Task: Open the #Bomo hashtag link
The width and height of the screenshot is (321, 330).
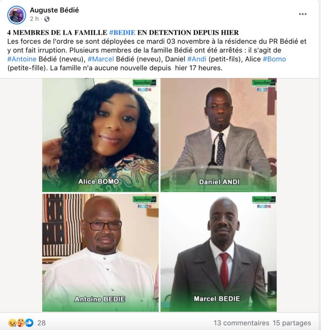Action: pos(274,59)
